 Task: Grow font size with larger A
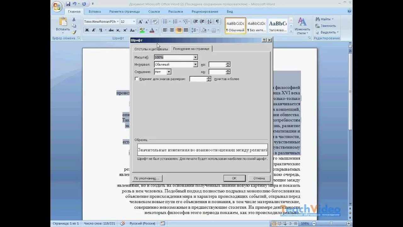tap(140, 22)
